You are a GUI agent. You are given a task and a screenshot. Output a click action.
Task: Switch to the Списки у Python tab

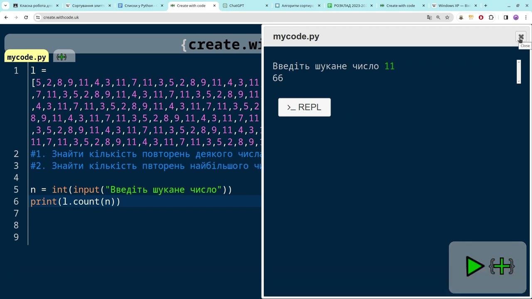point(140,6)
